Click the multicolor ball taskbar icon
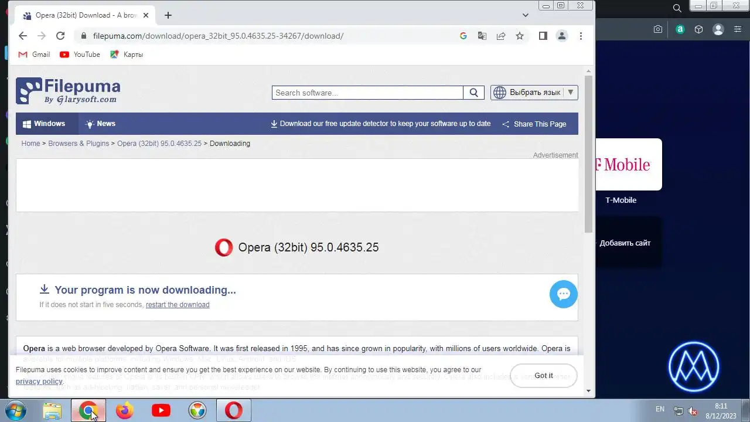The width and height of the screenshot is (750, 422). (x=197, y=411)
